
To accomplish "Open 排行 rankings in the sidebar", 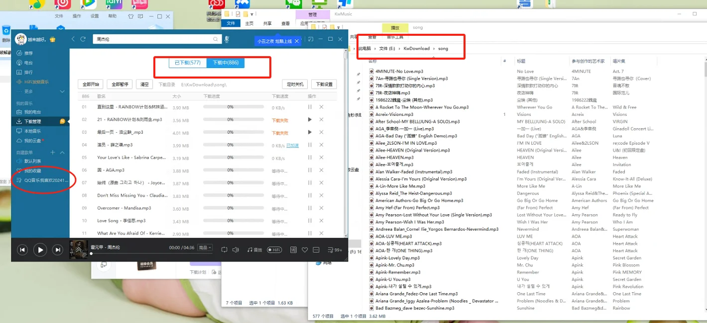I will [28, 73].
